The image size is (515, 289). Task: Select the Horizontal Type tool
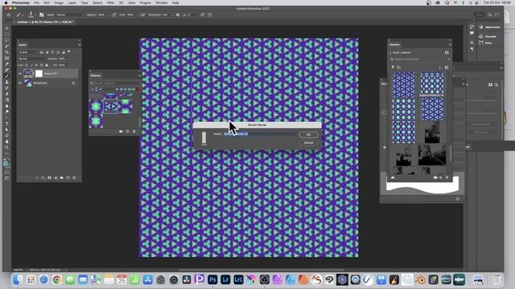point(7,124)
